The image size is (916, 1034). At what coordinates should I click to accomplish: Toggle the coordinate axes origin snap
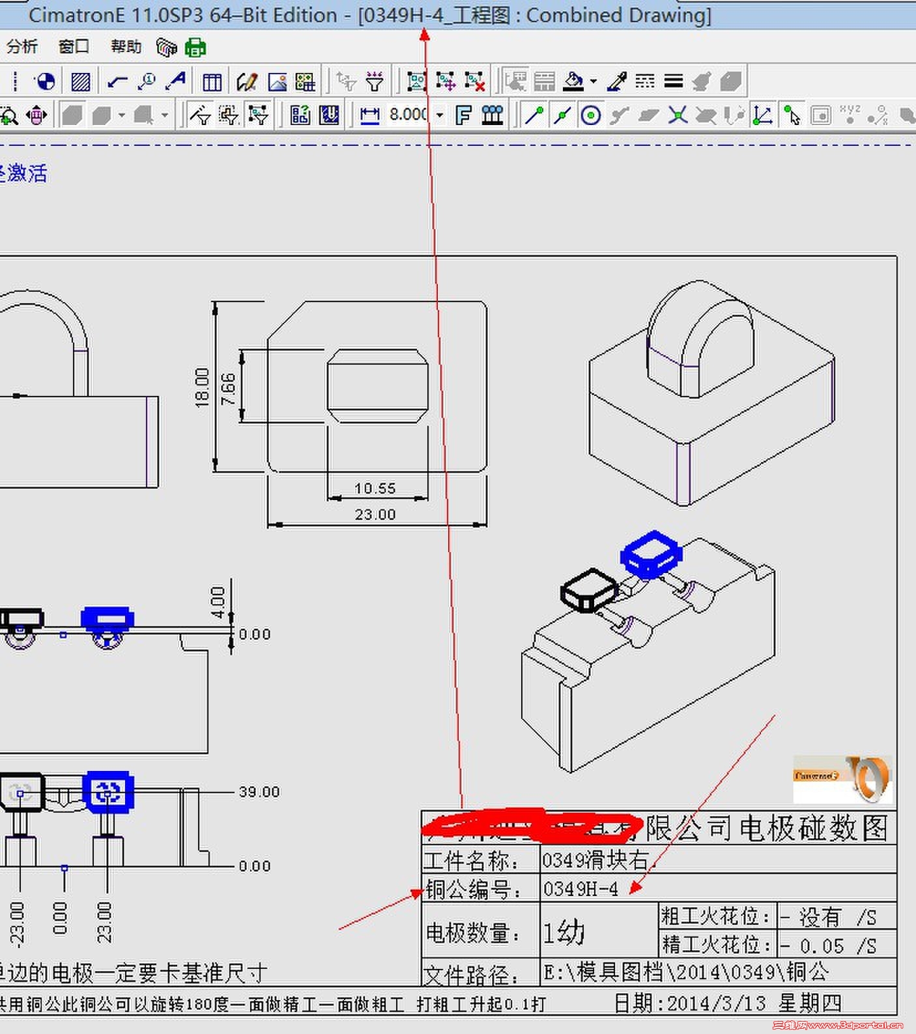click(763, 116)
